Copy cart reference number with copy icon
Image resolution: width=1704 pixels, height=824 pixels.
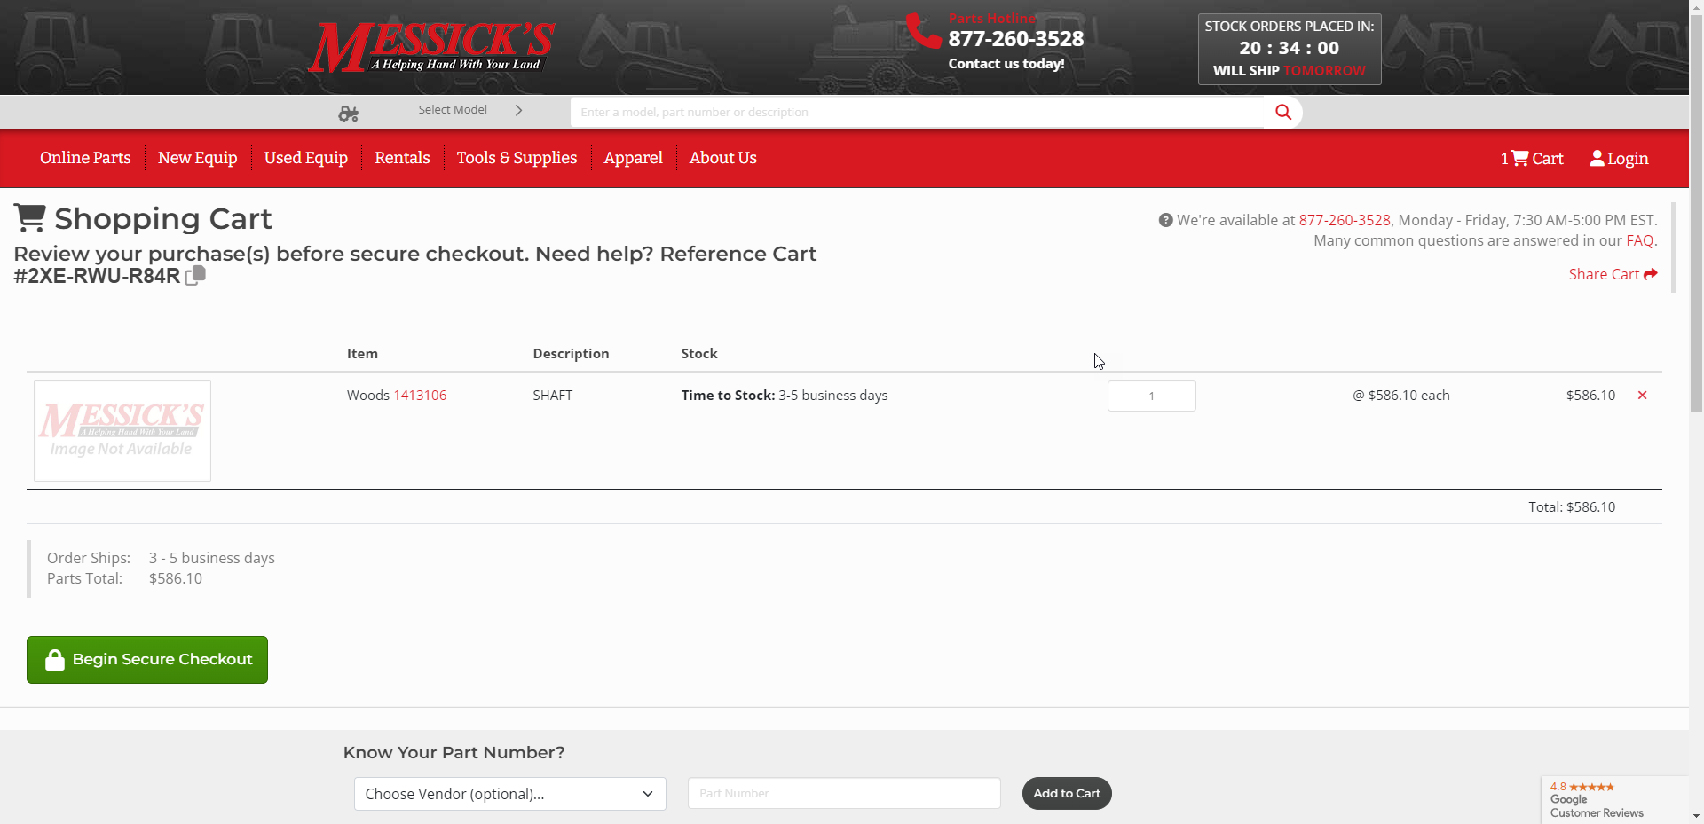[195, 275]
